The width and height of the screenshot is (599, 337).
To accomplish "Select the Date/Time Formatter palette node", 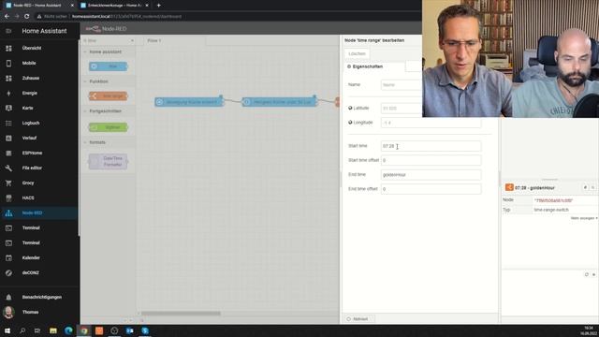I will (x=109, y=161).
